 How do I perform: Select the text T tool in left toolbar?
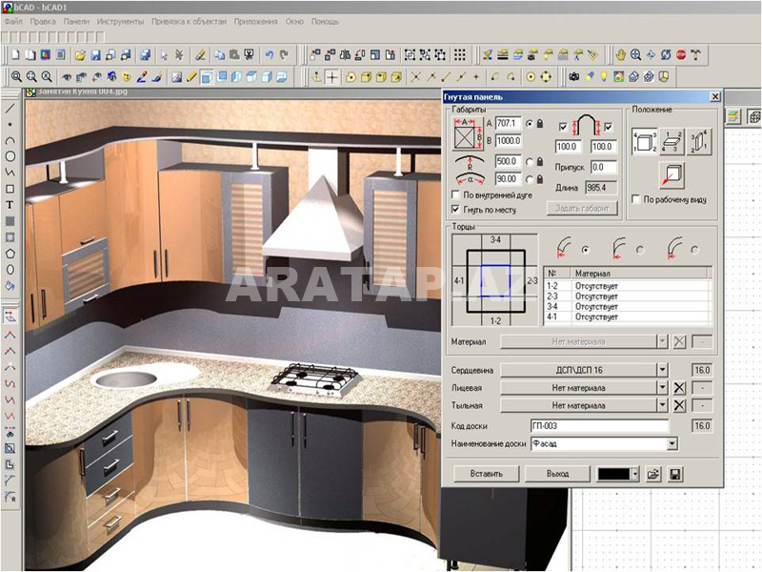tap(10, 205)
